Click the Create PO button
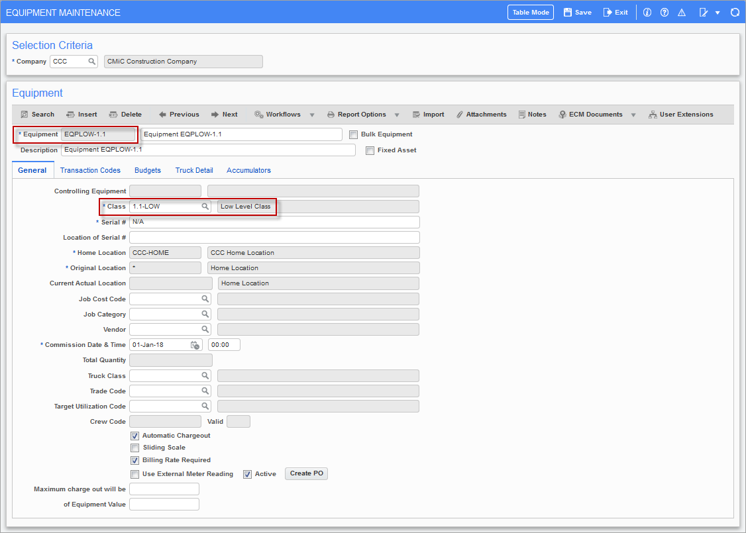This screenshot has width=746, height=533. (306, 473)
